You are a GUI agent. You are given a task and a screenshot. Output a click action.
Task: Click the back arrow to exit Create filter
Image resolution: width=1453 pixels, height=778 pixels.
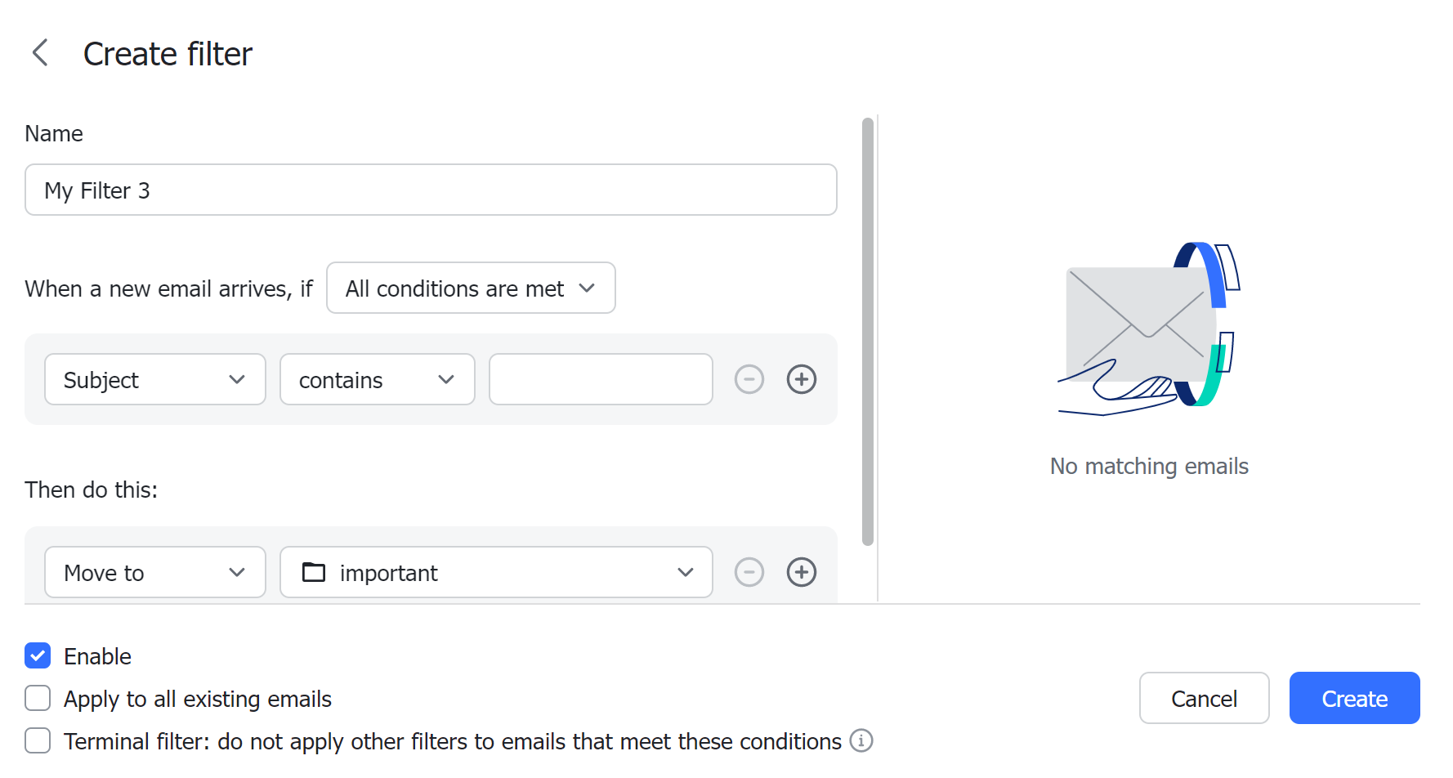(x=39, y=53)
